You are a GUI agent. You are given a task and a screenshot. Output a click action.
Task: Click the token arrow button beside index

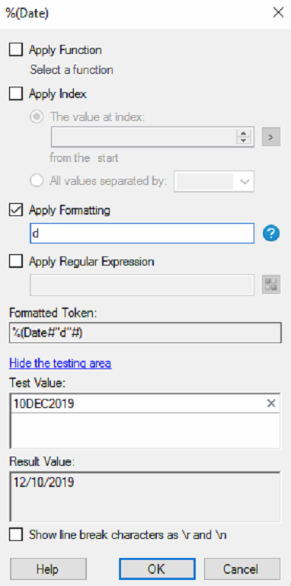(x=270, y=137)
